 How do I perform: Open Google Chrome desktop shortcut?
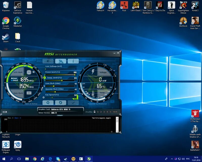pos(6,23)
